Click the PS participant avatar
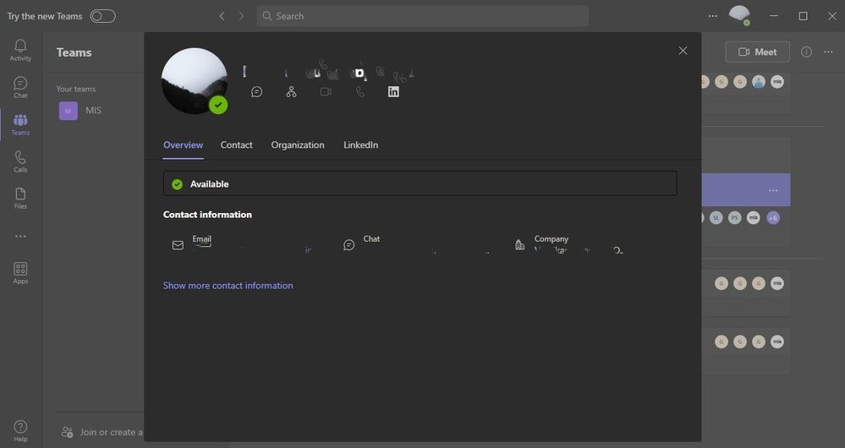 coord(734,218)
